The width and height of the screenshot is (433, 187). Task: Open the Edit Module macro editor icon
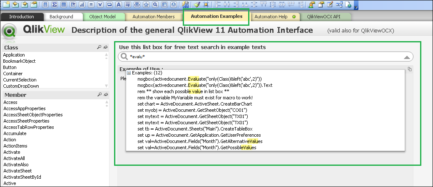coord(330,5)
